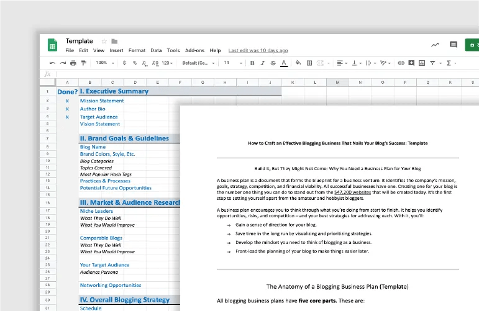Viewport: 479px width, 311px height.
Task: Open the View menu
Action: (99, 50)
